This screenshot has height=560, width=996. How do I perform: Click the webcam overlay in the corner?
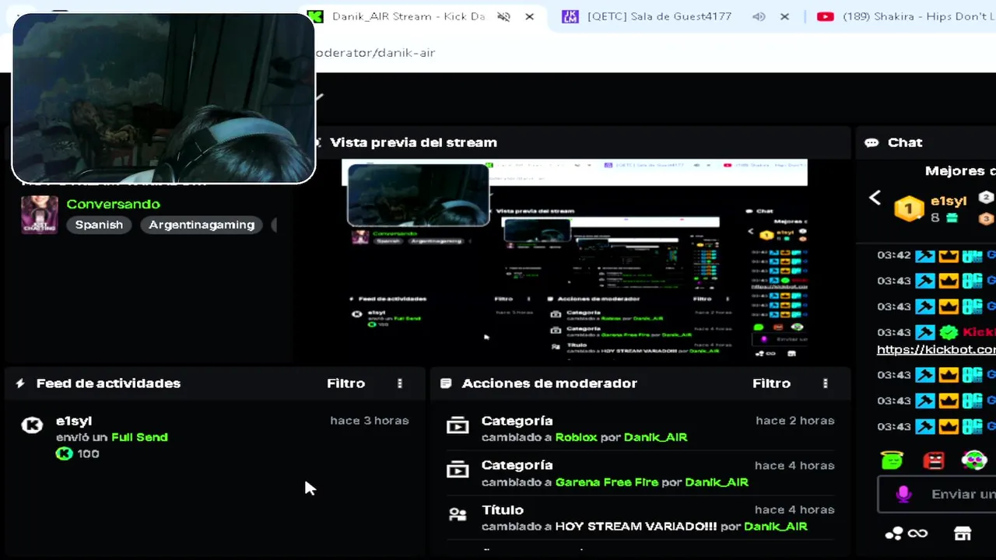(x=163, y=98)
